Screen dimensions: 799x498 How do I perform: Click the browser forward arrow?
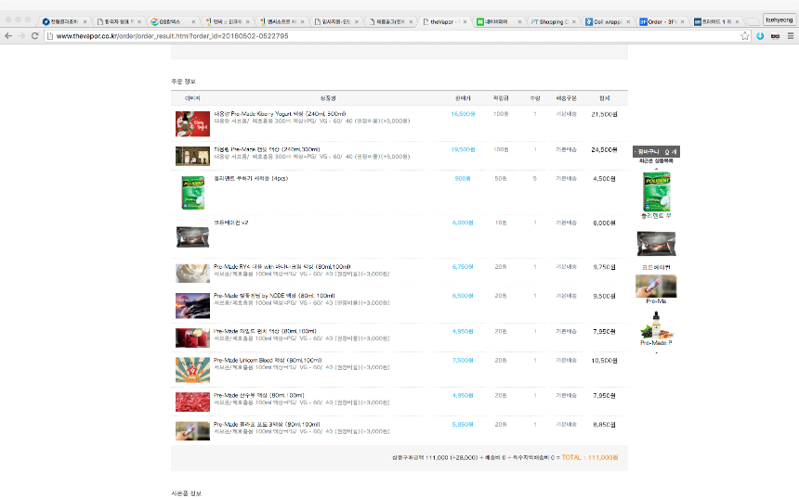coord(21,35)
